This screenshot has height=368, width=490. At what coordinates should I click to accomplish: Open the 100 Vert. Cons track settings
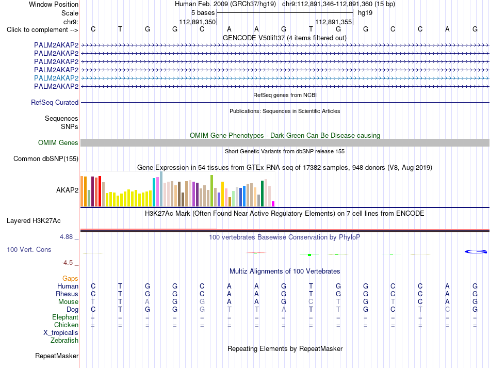click(x=29, y=249)
